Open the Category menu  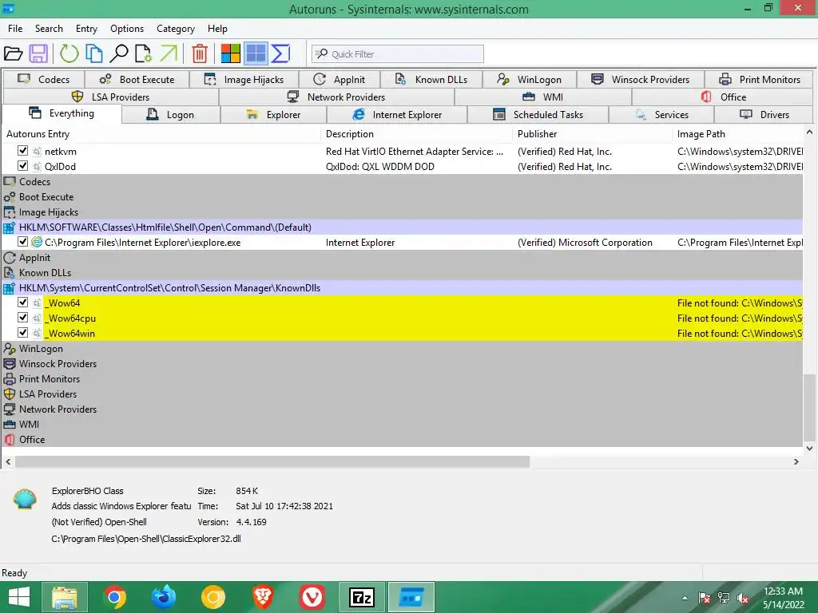(176, 29)
